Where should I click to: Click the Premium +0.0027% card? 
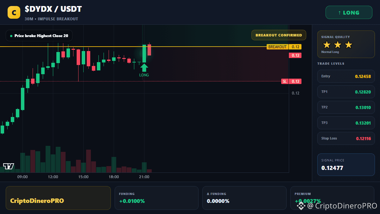(x=332, y=198)
